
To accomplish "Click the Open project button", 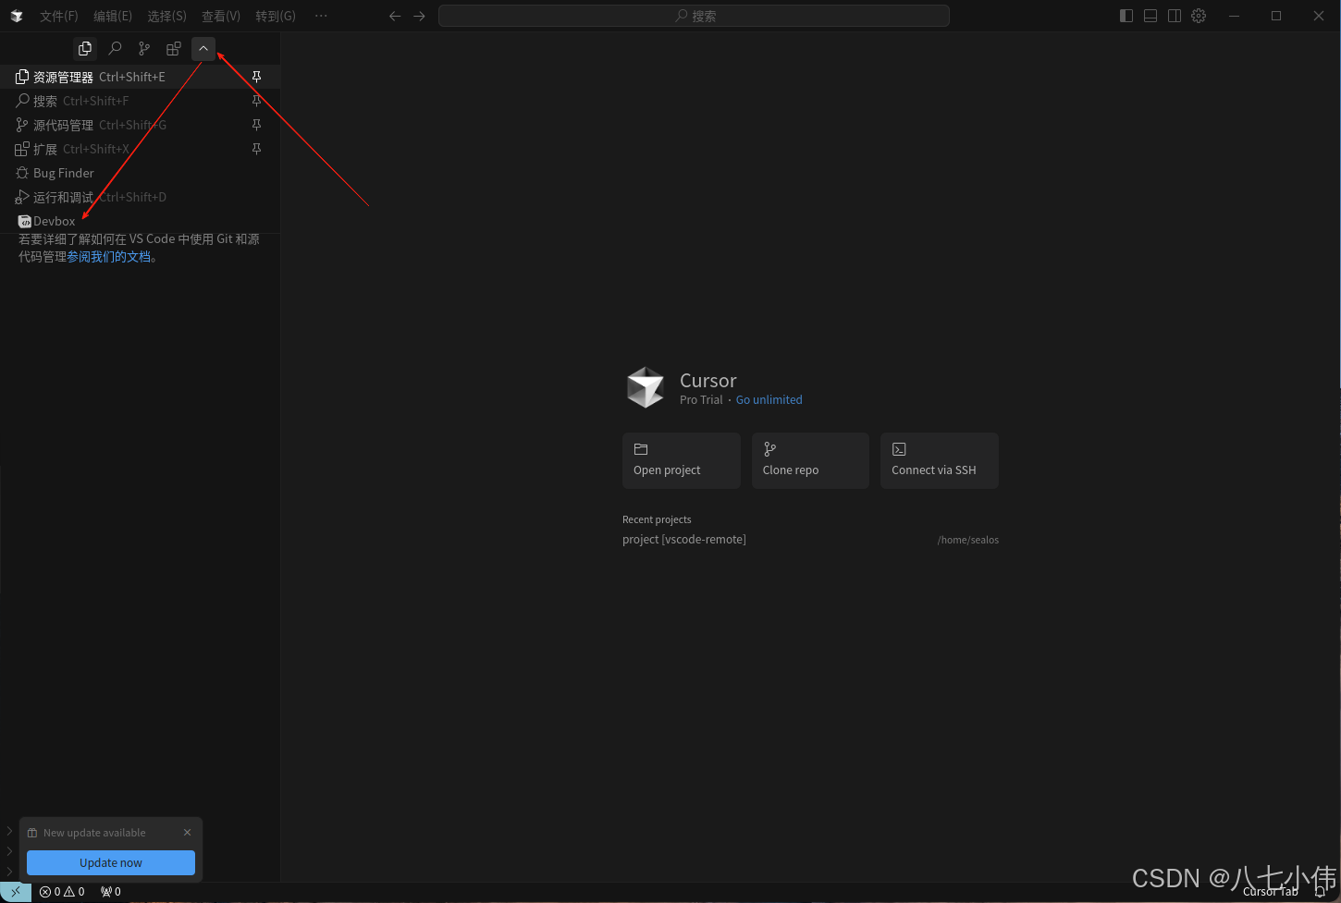I will coord(682,460).
